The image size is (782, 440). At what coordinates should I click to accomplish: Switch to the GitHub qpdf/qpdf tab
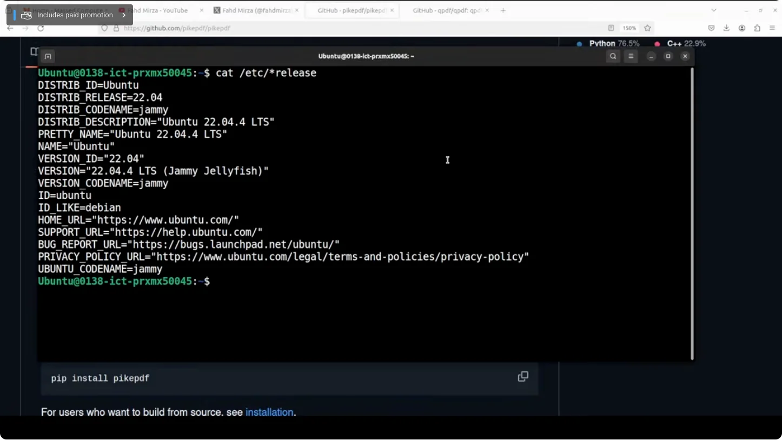coord(447,10)
